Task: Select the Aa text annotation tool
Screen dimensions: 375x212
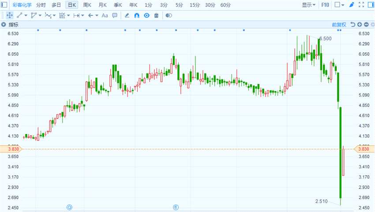Action: [105, 15]
